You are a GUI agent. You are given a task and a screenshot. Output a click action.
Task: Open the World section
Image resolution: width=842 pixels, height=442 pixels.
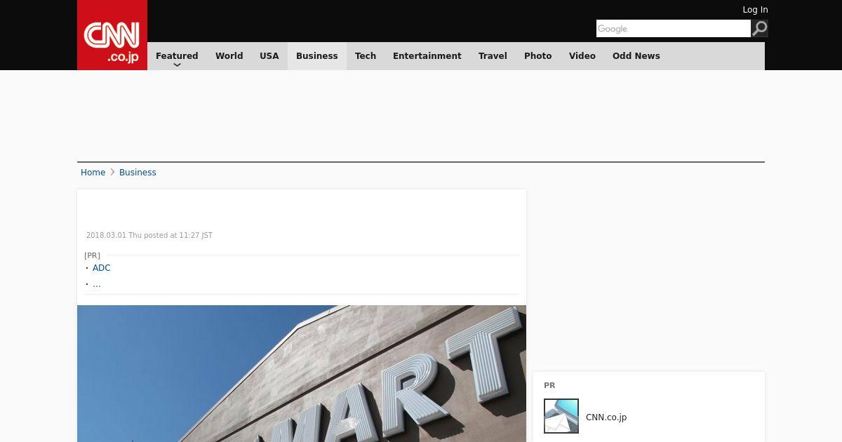point(229,56)
